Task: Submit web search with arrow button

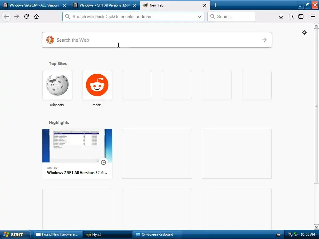Action: 264,40
